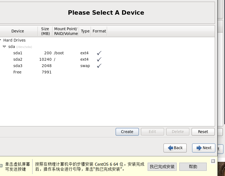Click the Next button to continue

coord(204,148)
